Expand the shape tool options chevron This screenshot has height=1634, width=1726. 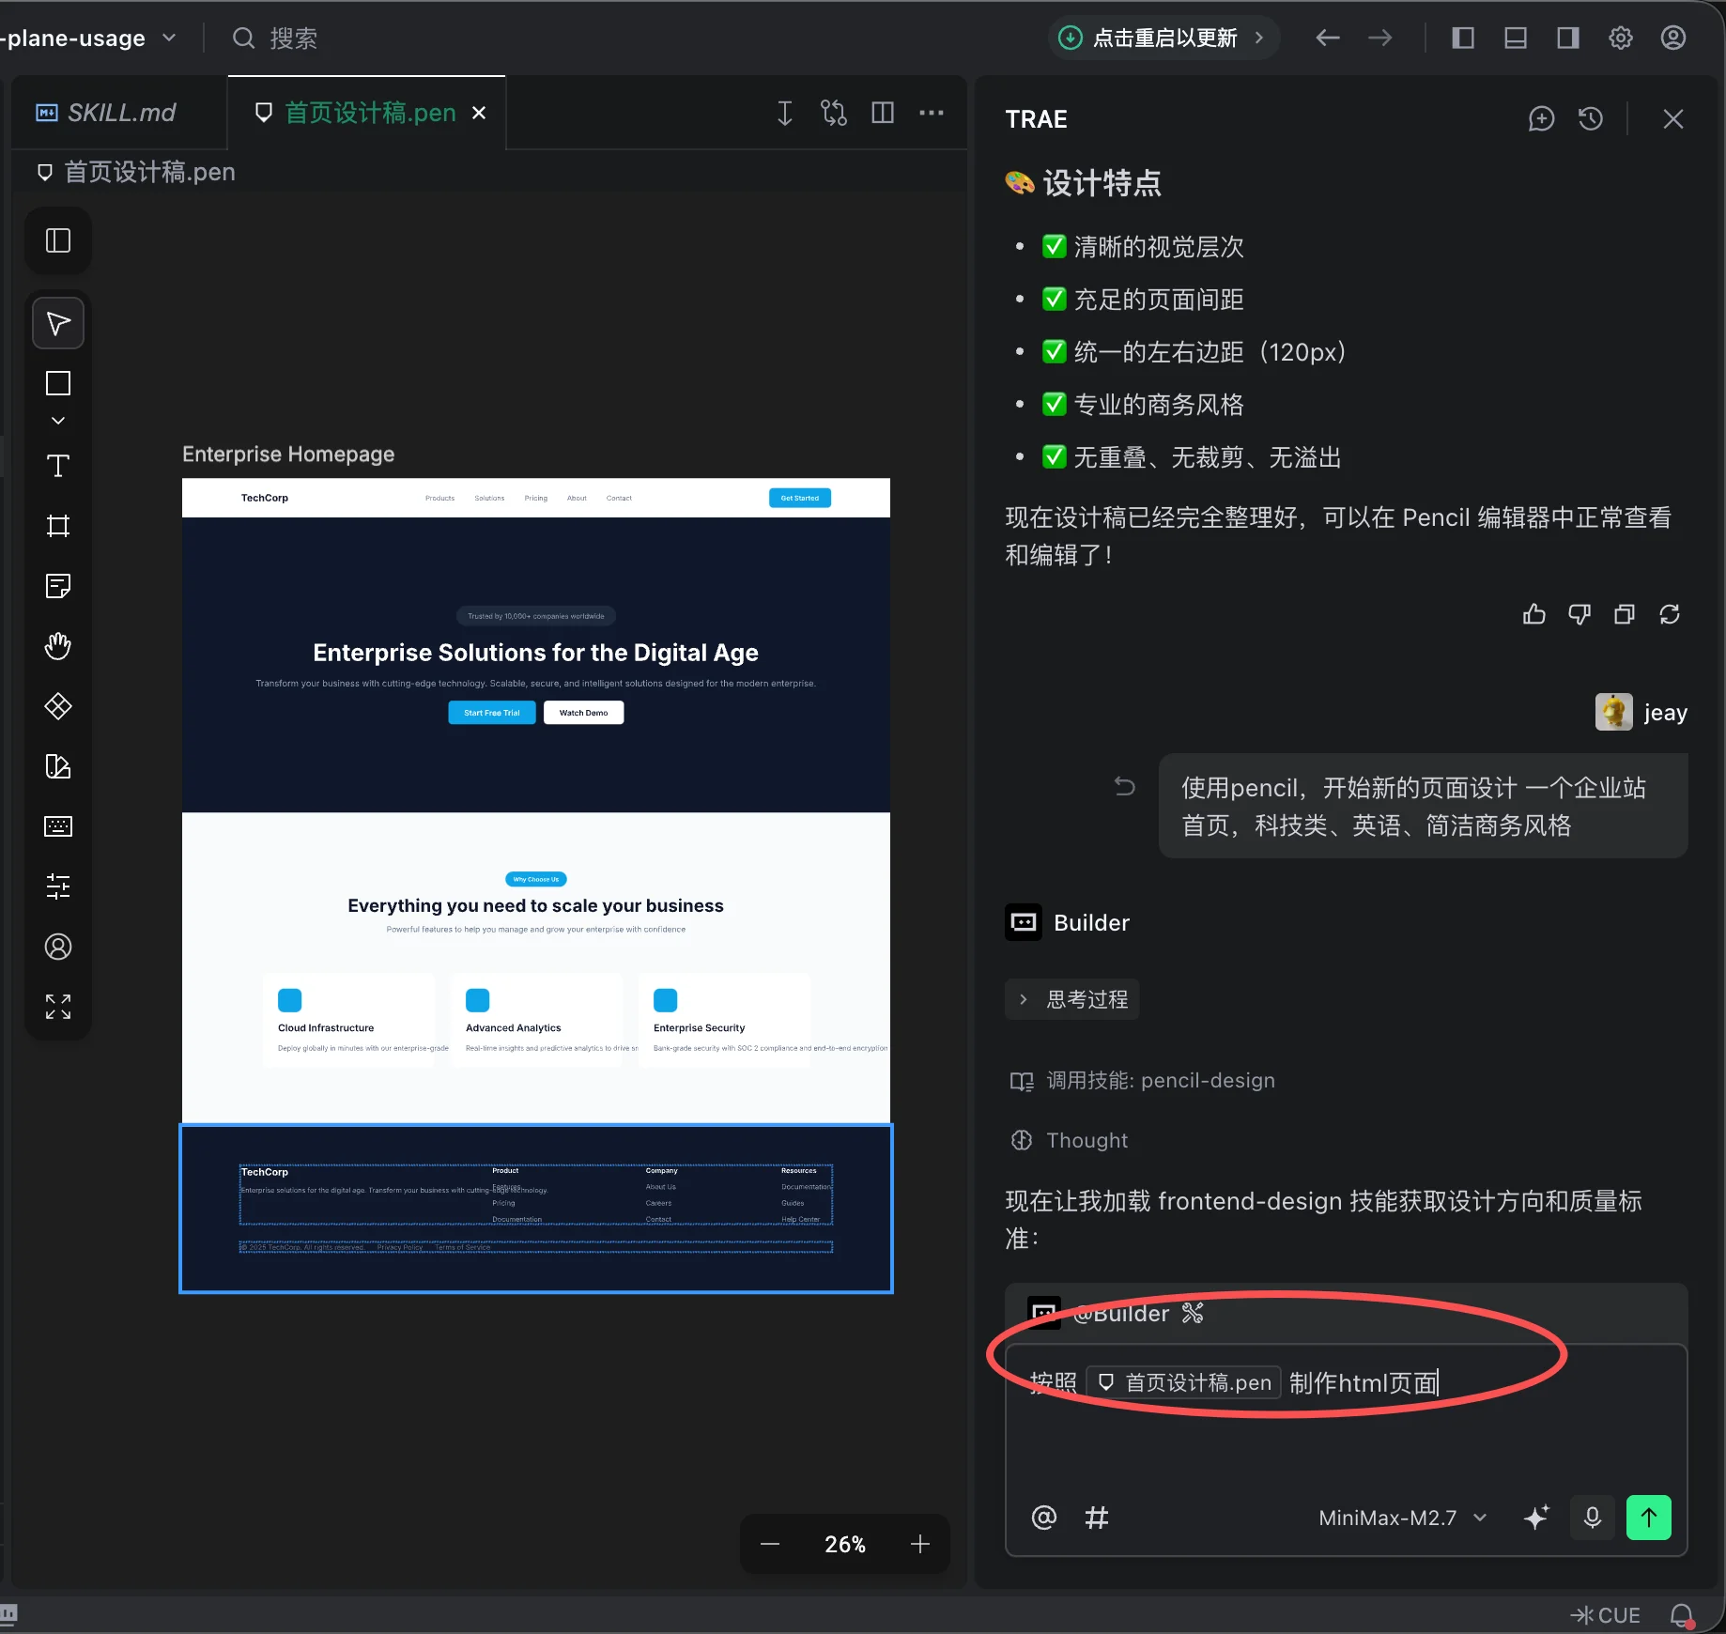(58, 422)
